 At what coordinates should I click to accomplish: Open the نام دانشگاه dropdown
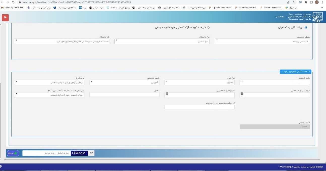point(61,41)
